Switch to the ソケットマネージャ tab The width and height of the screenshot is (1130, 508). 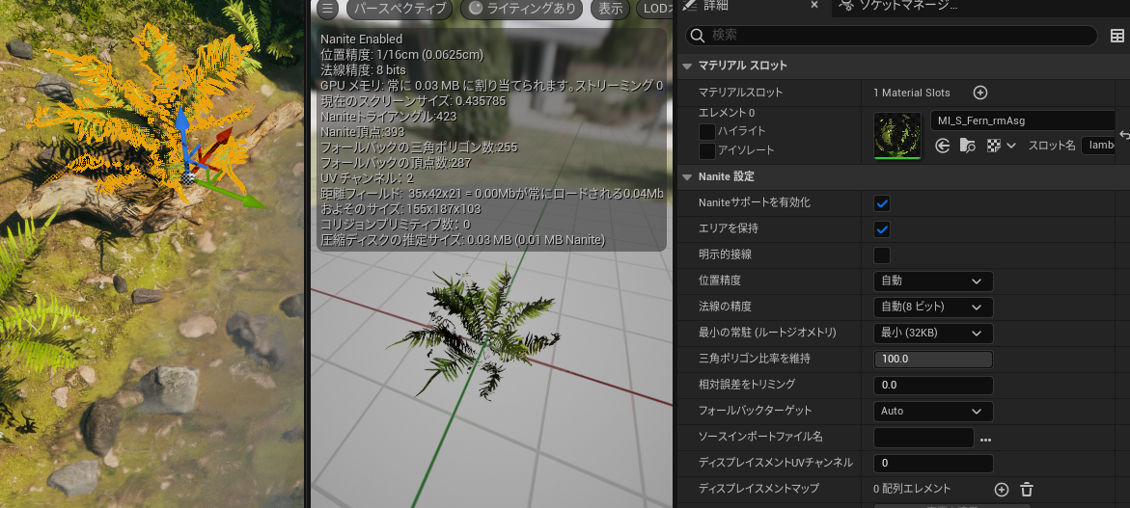(x=899, y=6)
